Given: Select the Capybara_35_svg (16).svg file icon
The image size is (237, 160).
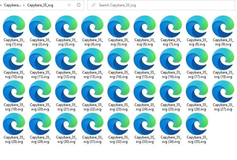Looking at the screenshot, I should pyautogui.click(x=171, y=59).
